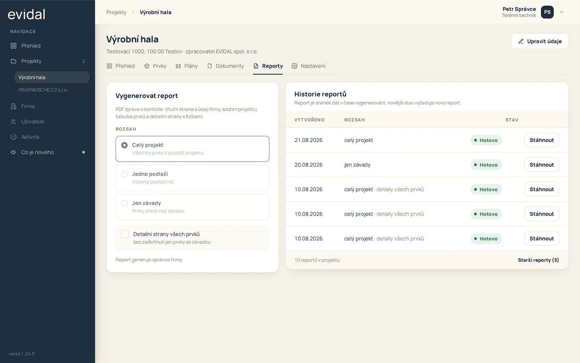Open the Nastavení tab label

click(x=313, y=66)
